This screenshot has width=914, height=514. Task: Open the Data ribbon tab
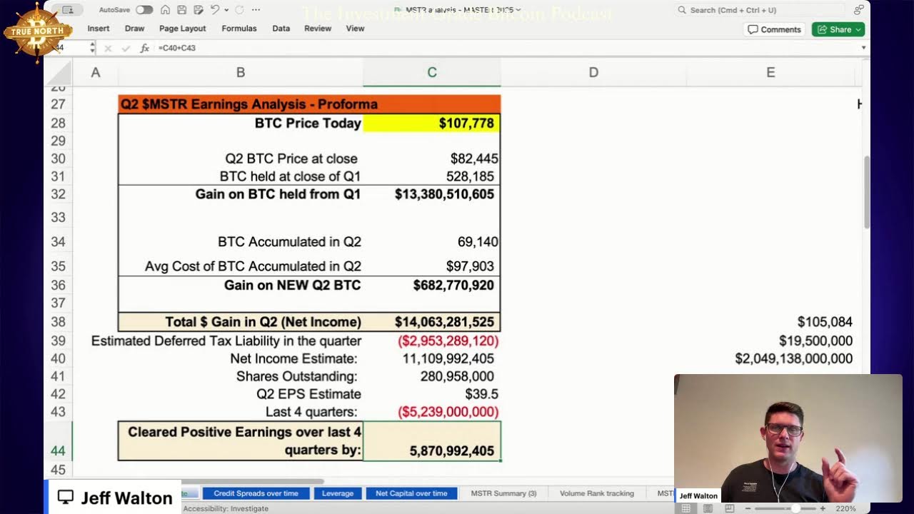point(281,29)
